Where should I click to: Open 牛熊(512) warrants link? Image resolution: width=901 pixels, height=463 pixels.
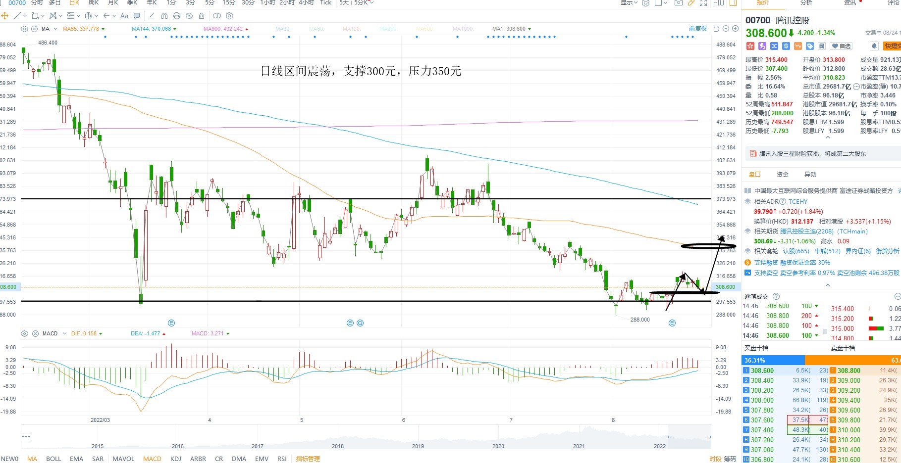tap(827, 251)
